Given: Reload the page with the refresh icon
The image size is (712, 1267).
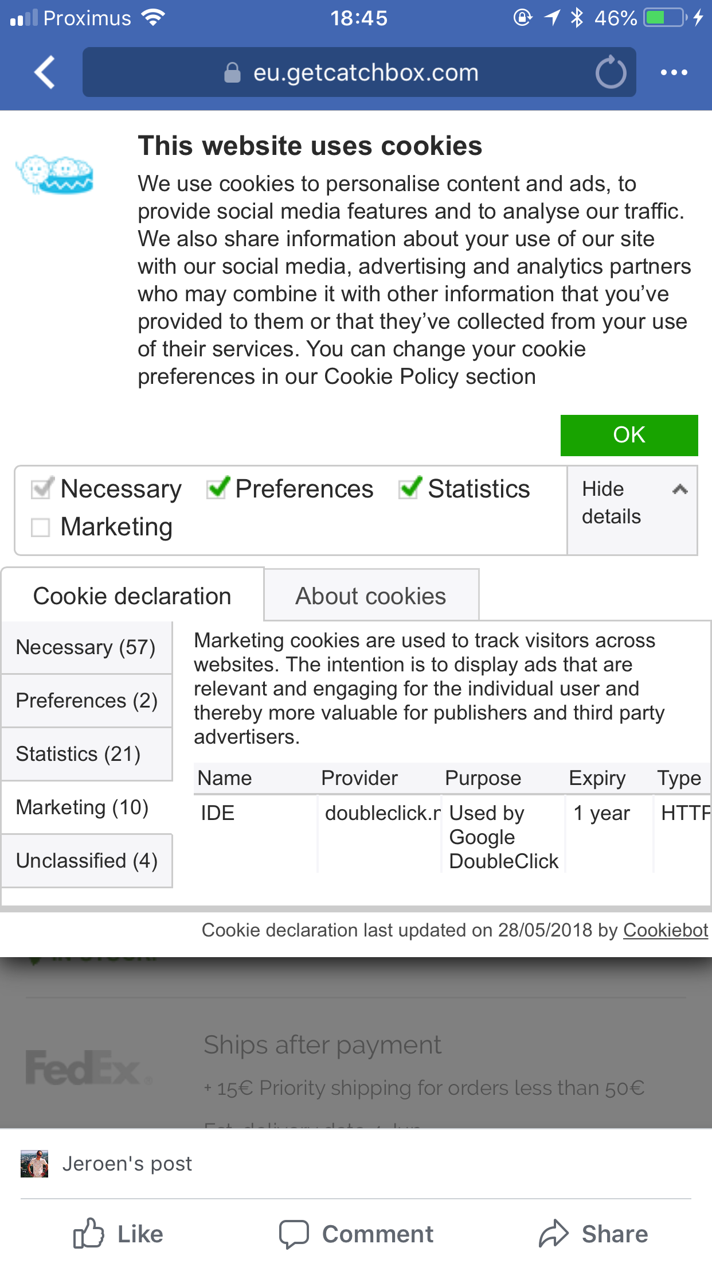Looking at the screenshot, I should point(611,73).
